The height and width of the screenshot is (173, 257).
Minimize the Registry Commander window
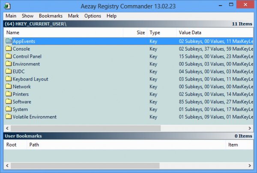[x=221, y=5]
